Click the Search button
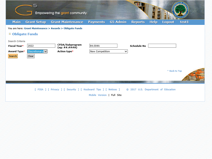 pyautogui.click(x=13, y=56)
